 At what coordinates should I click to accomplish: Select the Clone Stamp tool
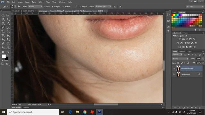coord(3,31)
